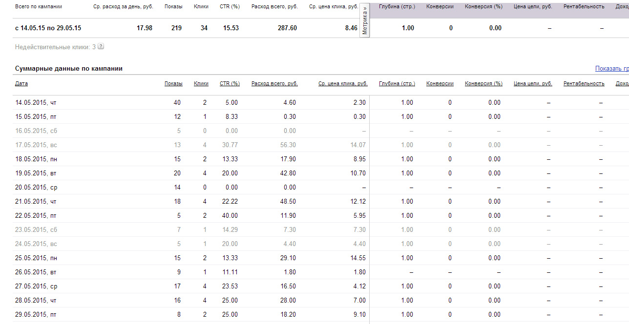Select Ср. расход за день, руб. header
Screen dimensions: 629x324
point(123,7)
